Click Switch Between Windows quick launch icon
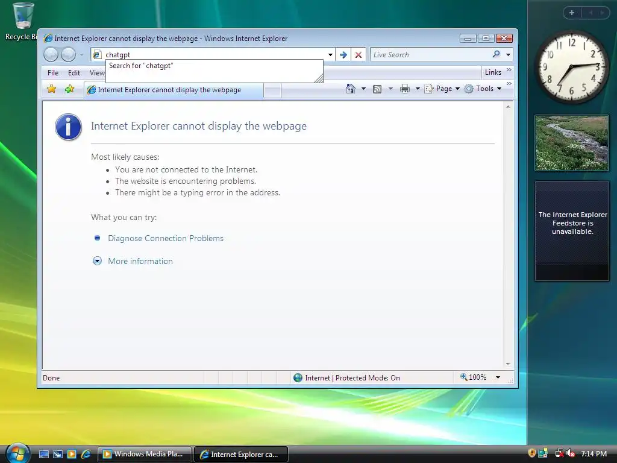The width and height of the screenshot is (617, 463). point(58,454)
